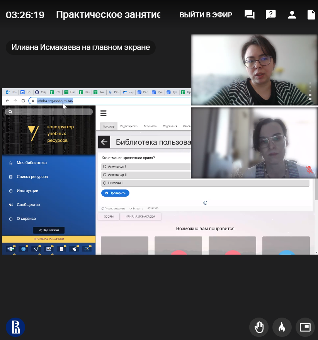318x340 pixels.
Task: Raise hand using the hand icon
Action: (x=259, y=328)
